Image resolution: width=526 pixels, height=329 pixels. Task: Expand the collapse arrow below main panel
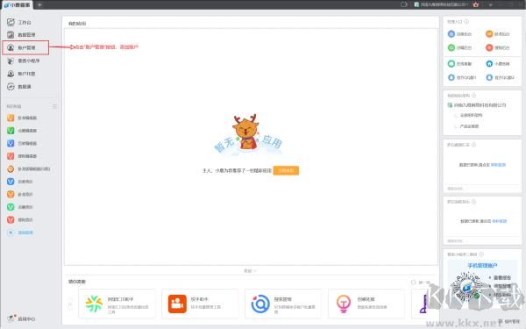click(250, 271)
